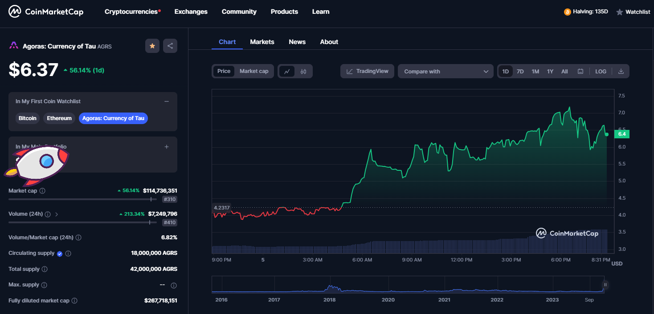The width and height of the screenshot is (654, 314).
Task: Click the info icon beside Max. supply value
Action: click(x=174, y=285)
